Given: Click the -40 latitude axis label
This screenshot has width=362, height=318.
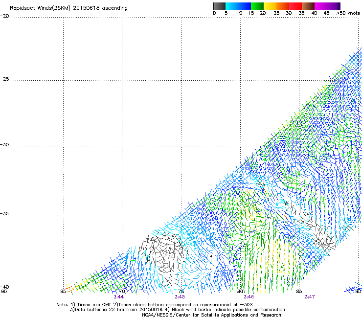Looking at the screenshot, I should point(4,287).
